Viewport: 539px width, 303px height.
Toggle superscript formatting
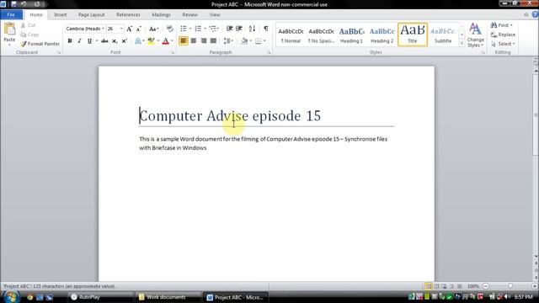tap(125, 41)
